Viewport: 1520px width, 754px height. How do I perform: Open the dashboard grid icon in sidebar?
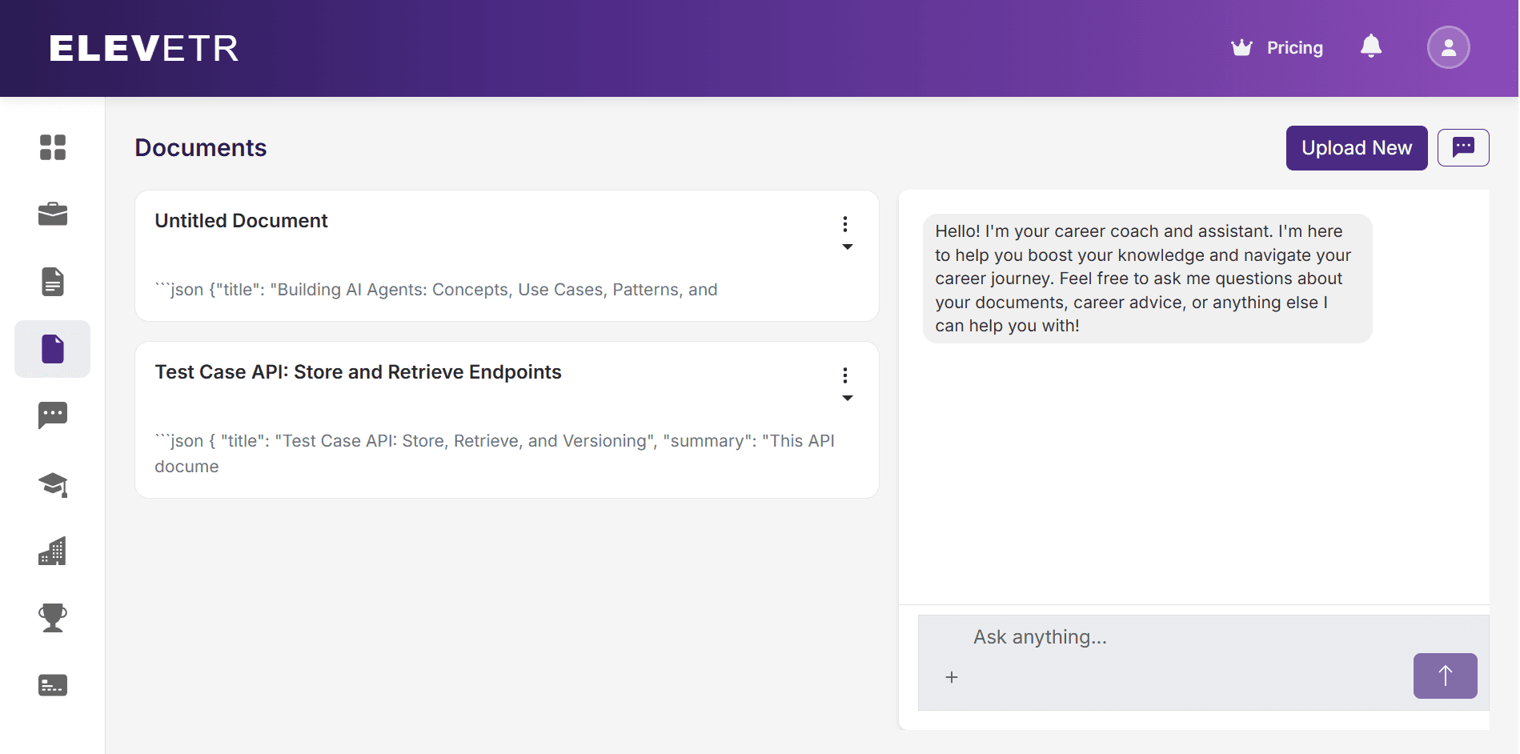[x=53, y=147]
